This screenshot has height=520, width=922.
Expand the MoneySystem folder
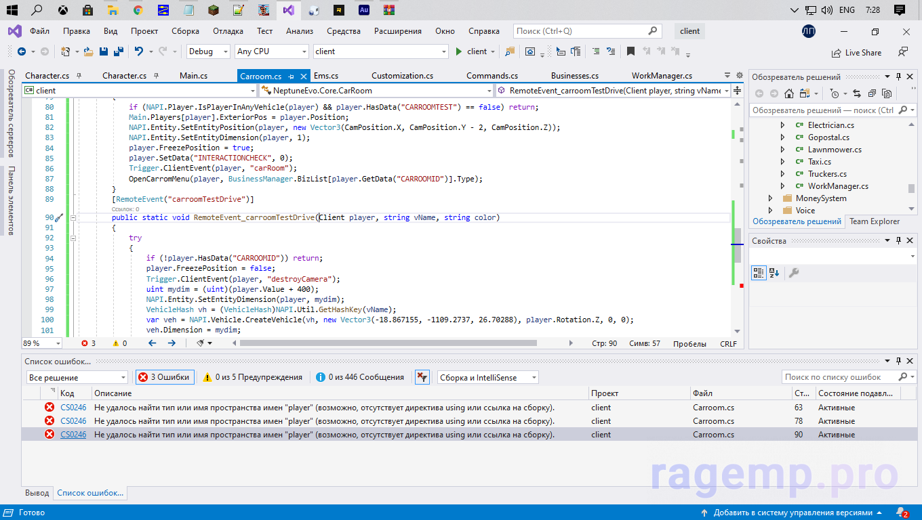[x=770, y=198]
